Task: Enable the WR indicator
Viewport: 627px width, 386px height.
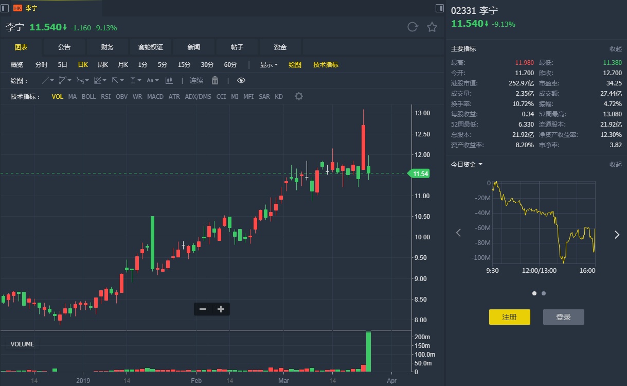Action: tap(137, 97)
